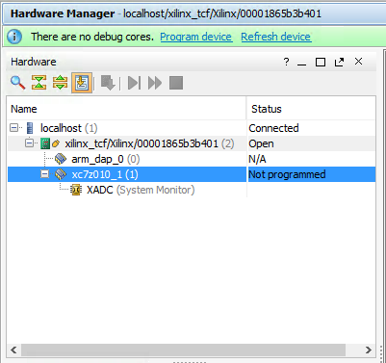386x363 pixels.
Task: Click the Refresh device link
Action: 276,37
